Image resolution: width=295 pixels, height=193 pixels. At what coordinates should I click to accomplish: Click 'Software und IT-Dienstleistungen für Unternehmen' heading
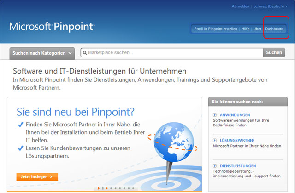pos(100,71)
